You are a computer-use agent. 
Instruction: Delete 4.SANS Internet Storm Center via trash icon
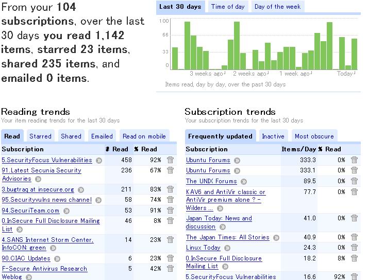[x=170, y=239]
